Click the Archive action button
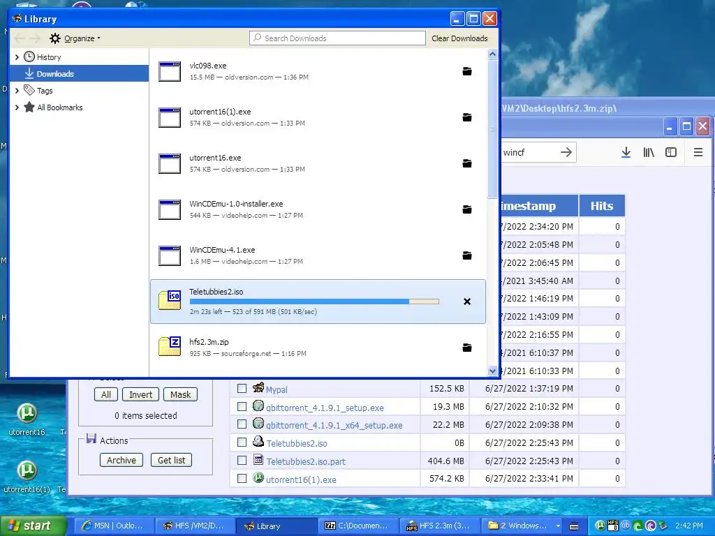The width and height of the screenshot is (715, 536). pos(121,461)
